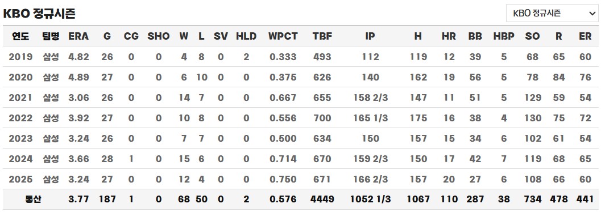Viewport: 601px width, 212px height.
Task: Select the 2019 season row year
Action: coord(20,57)
